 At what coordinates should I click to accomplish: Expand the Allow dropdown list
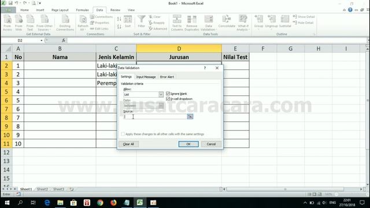tap(161, 95)
